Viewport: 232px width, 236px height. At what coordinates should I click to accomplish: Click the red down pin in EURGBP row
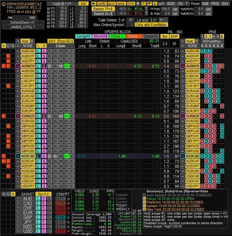coord(222,106)
